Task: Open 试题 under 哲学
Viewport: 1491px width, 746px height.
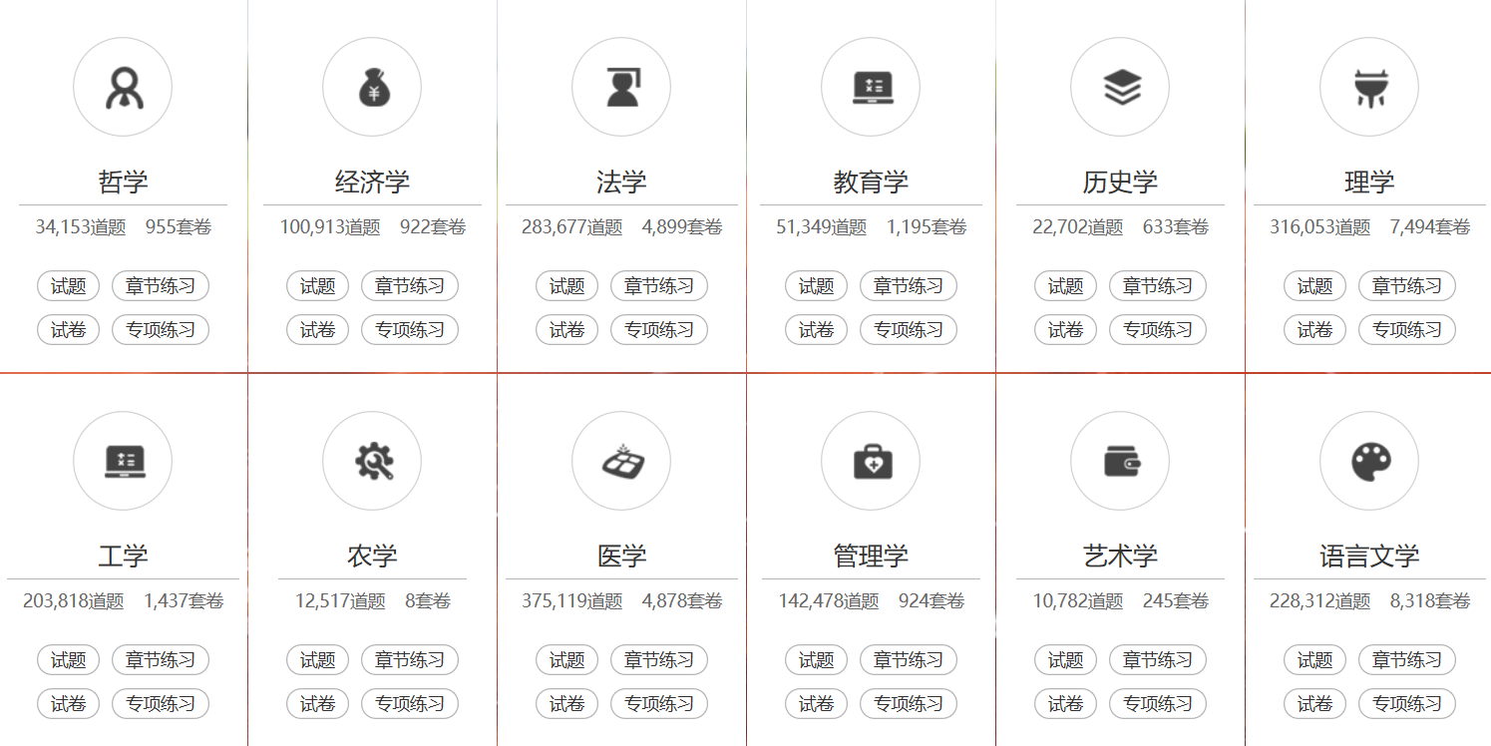Action: click(x=69, y=286)
